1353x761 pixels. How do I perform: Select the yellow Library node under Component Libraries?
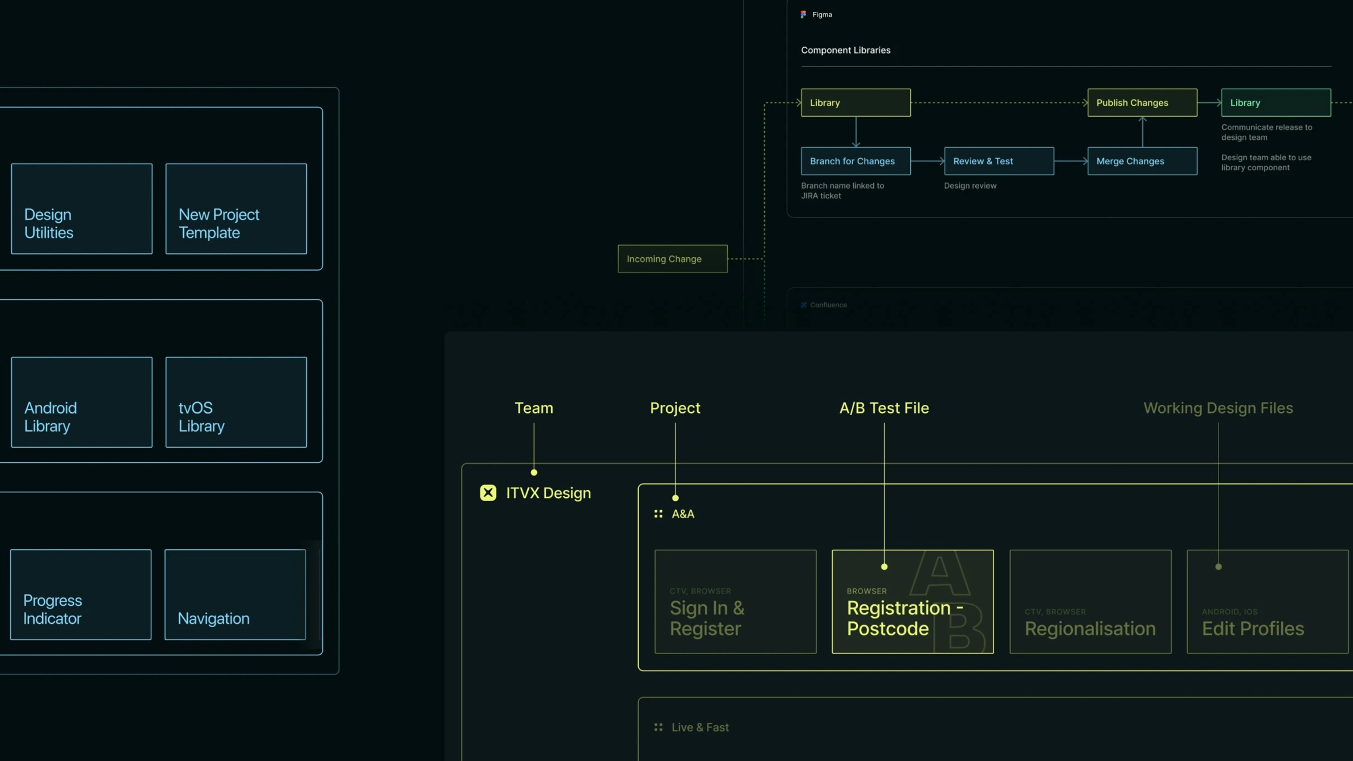pyautogui.click(x=856, y=102)
